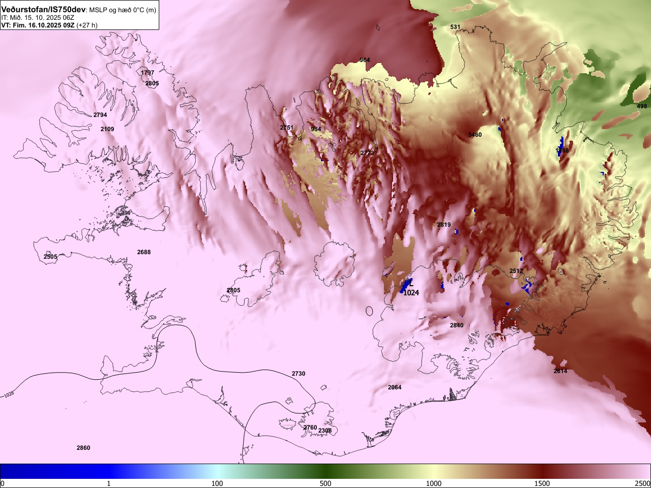The height and width of the screenshot is (488, 651).
Task: Click the 'IT: Mið. 15. 10. 2025 06Z' line
Action: point(38,17)
